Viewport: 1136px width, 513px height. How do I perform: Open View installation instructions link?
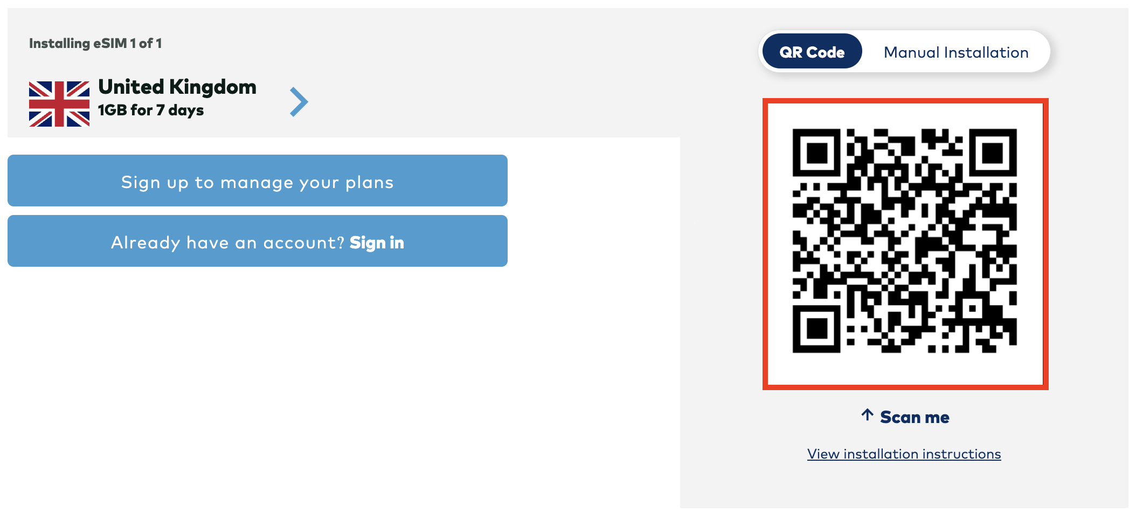904,454
